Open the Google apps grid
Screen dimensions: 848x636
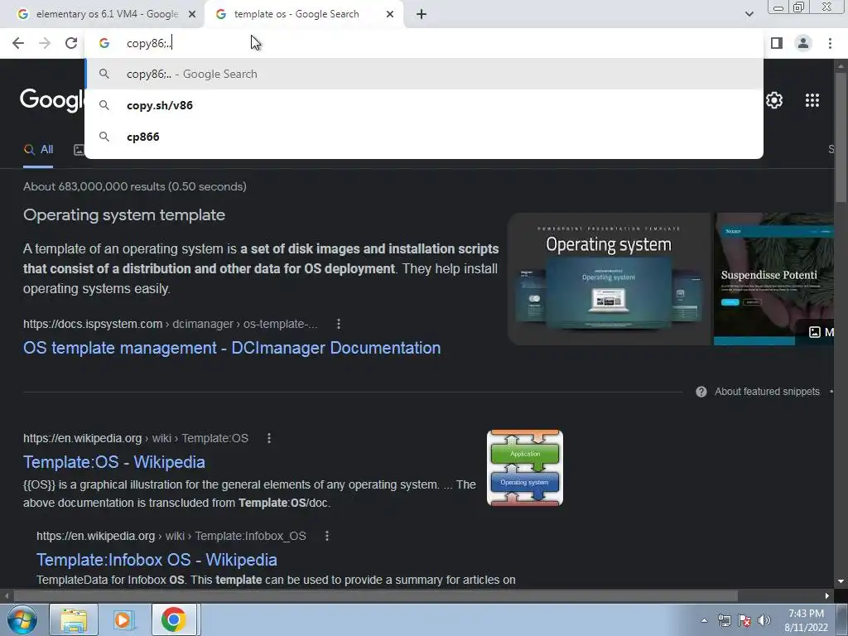(x=812, y=100)
